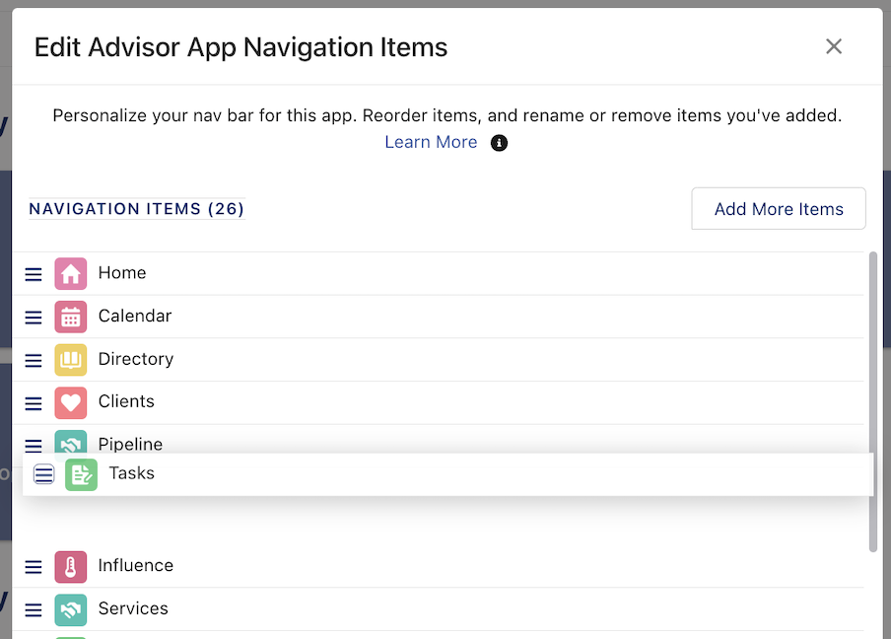The width and height of the screenshot is (891, 639).
Task: Open the Learn More link
Action: click(x=431, y=142)
